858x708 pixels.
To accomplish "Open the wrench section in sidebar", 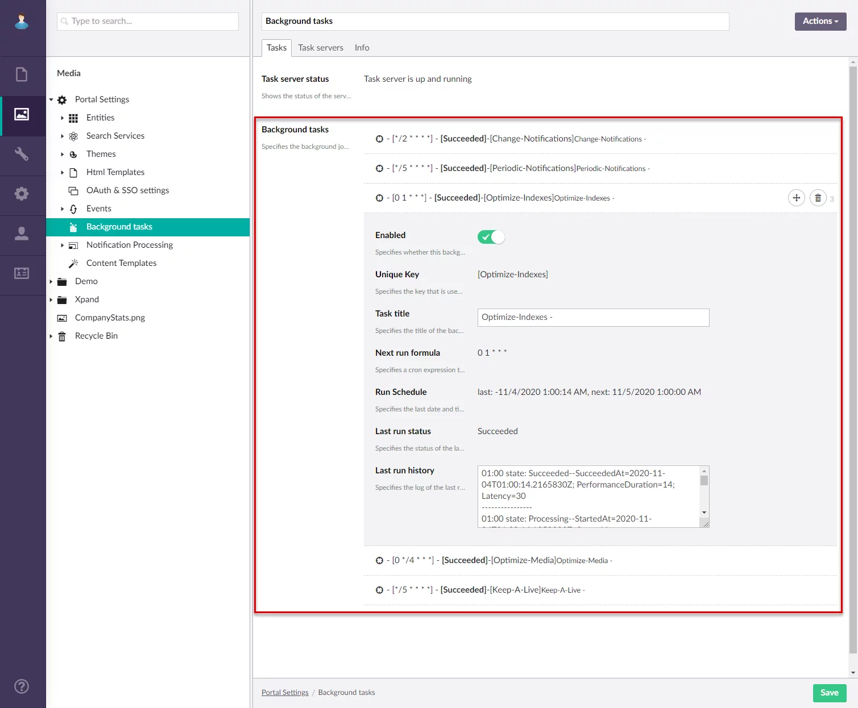I will pyautogui.click(x=22, y=154).
